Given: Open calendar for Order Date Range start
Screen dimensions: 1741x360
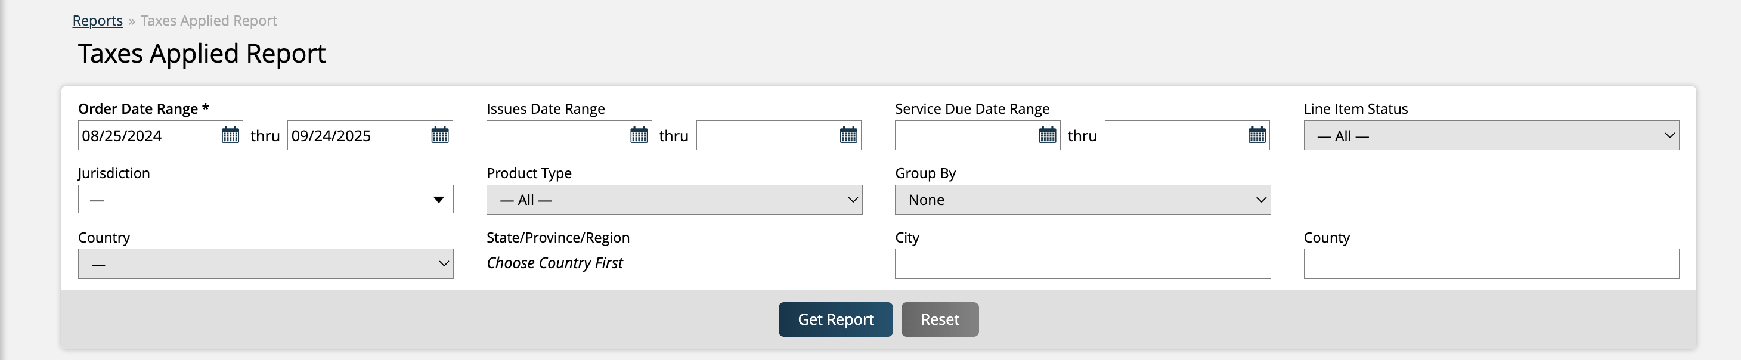Looking at the screenshot, I should [x=231, y=135].
